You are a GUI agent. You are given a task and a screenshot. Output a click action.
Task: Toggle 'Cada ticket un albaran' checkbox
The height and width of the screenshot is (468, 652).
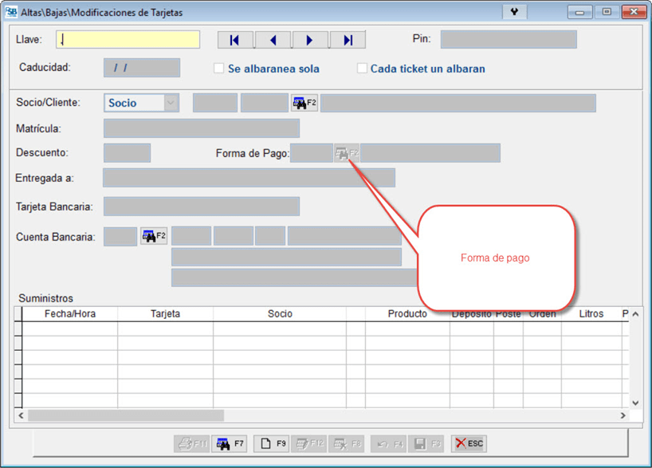(362, 69)
